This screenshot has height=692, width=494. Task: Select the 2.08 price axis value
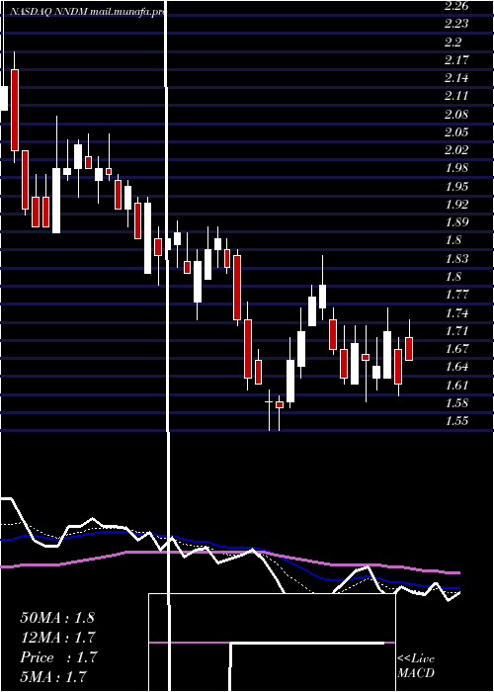click(x=456, y=115)
